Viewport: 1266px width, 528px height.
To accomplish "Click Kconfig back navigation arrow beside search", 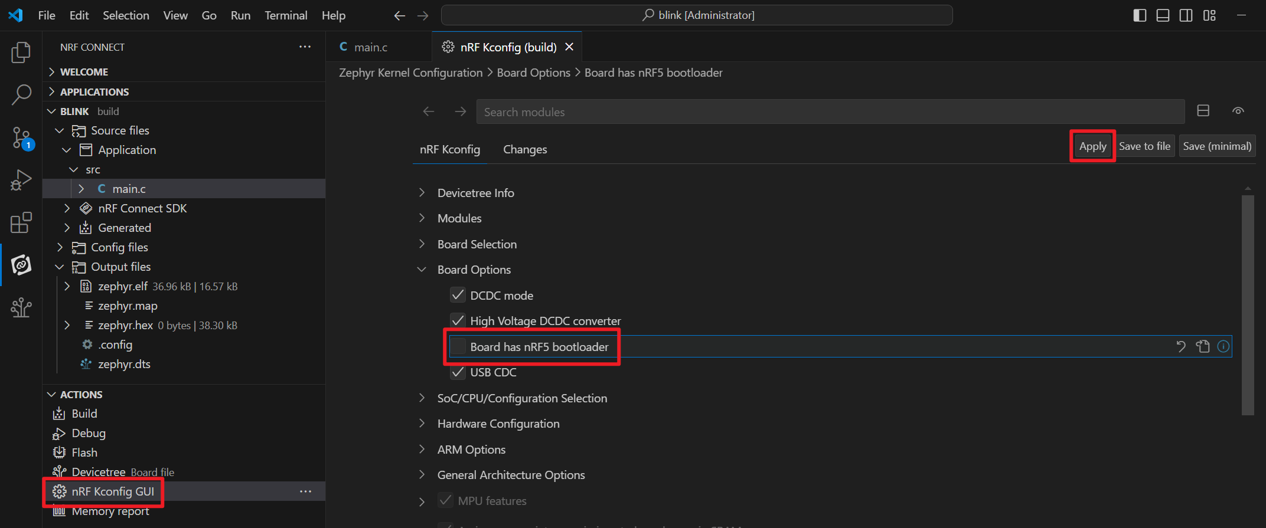I will [x=429, y=111].
